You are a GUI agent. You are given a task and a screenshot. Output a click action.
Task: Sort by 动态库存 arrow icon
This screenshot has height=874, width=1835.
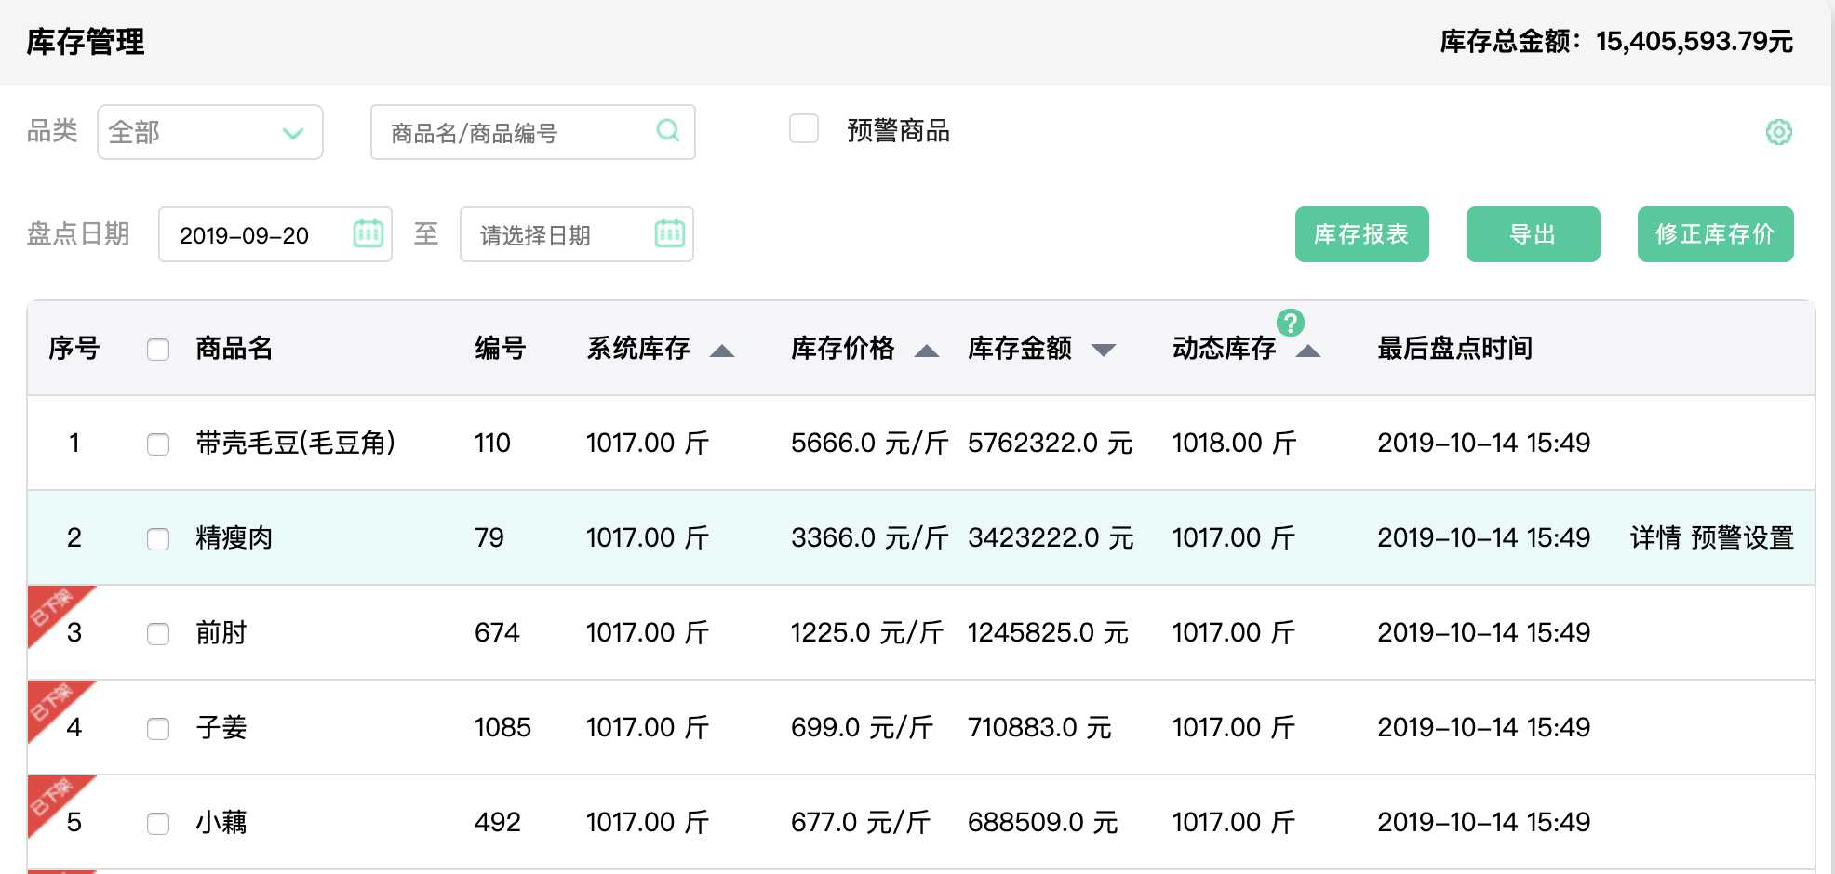[1308, 351]
